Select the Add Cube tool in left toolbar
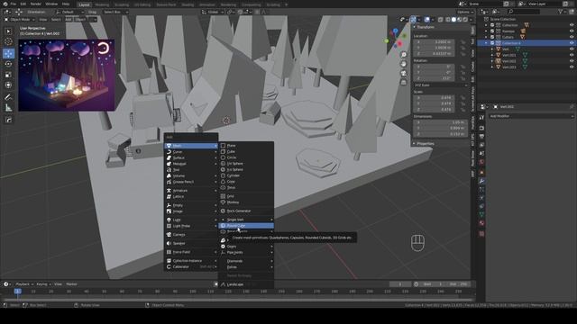Image resolution: width=577 pixels, height=324 pixels. tap(8, 120)
